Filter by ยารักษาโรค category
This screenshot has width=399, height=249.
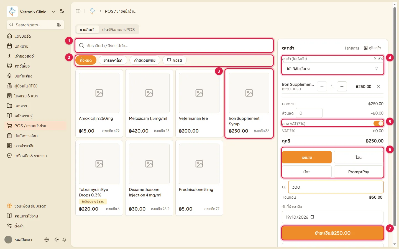113,60
